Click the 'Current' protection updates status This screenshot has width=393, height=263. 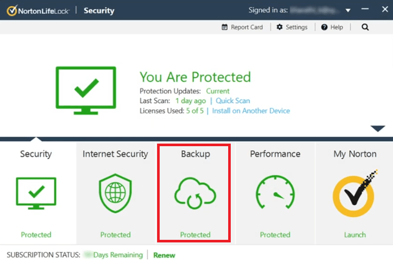click(217, 91)
